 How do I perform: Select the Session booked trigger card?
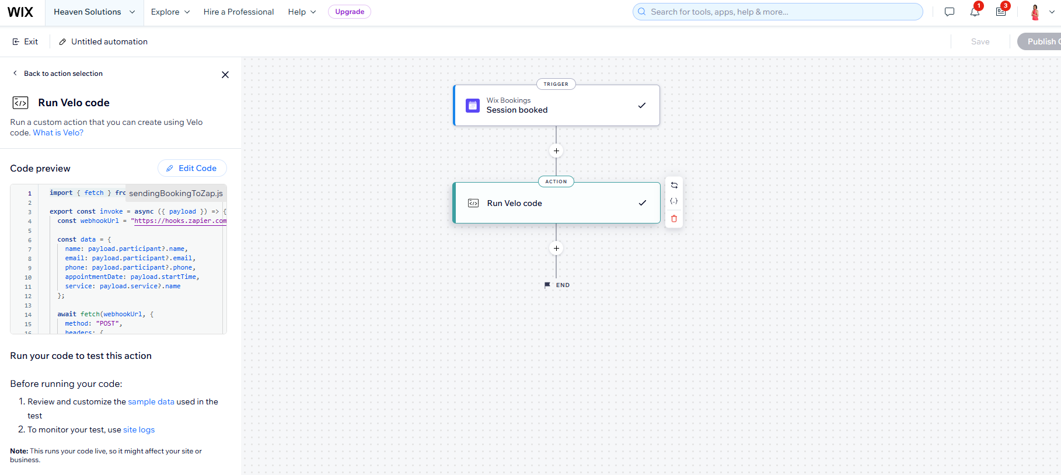(x=556, y=106)
